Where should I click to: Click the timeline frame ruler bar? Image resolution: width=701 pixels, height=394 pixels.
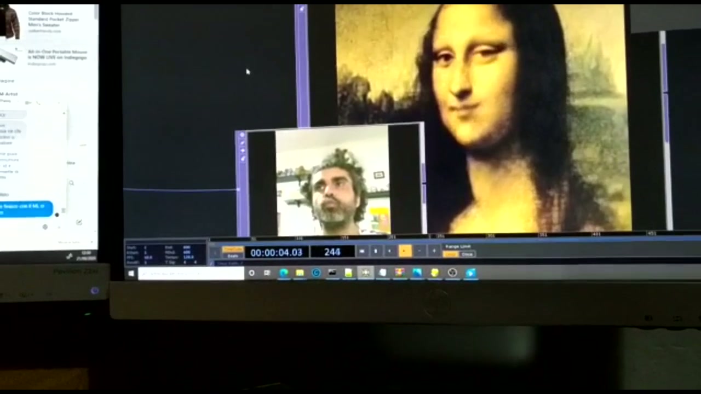pos(455,237)
